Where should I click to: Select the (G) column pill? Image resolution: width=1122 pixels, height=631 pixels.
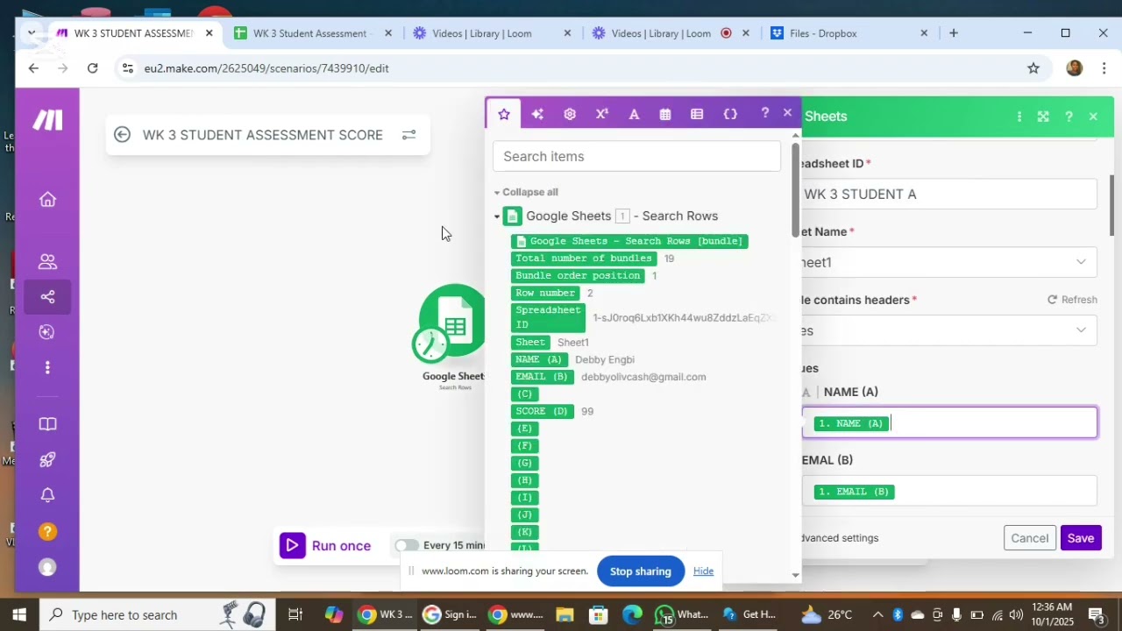pyautogui.click(x=525, y=463)
